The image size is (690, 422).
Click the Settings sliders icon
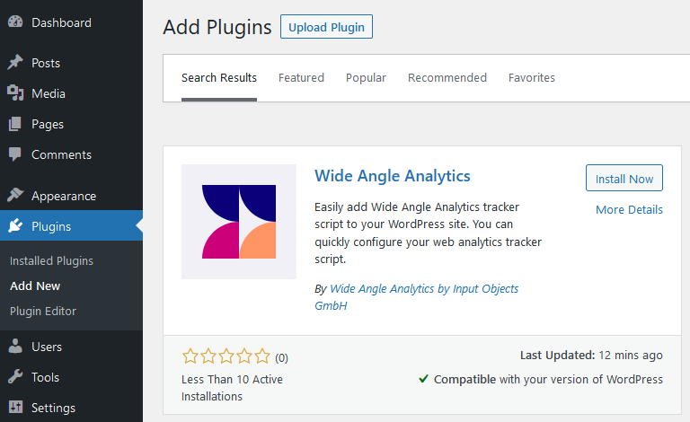(15, 407)
